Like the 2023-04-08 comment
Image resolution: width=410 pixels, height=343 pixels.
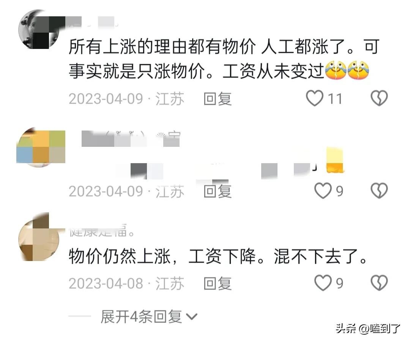click(x=323, y=283)
